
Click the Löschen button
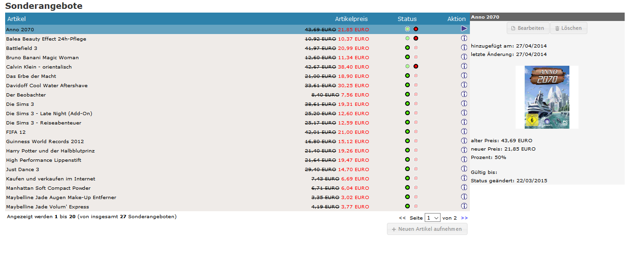click(x=568, y=28)
